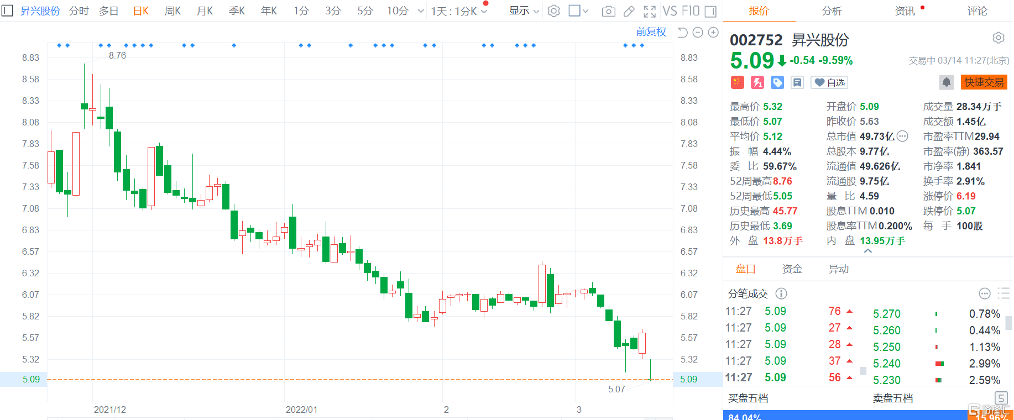
Task: Click the 8.76 high price chart label
Action: click(x=117, y=55)
